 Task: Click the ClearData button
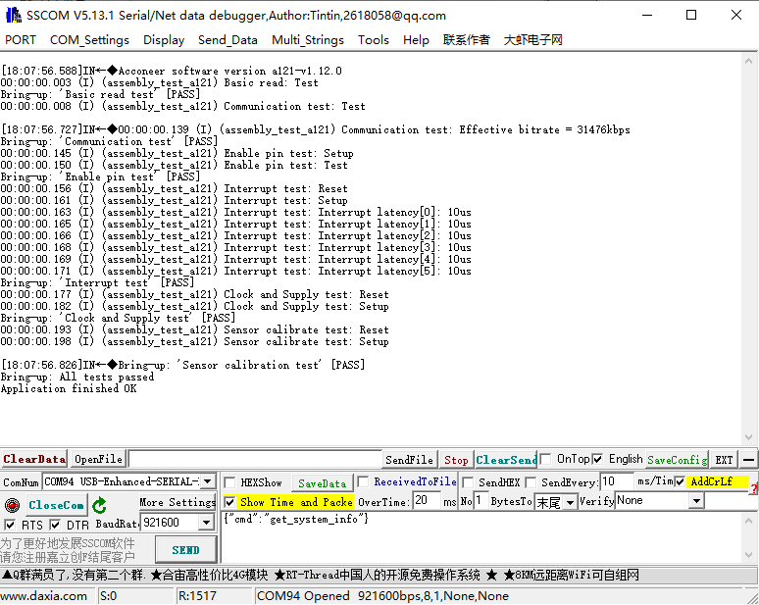34,459
